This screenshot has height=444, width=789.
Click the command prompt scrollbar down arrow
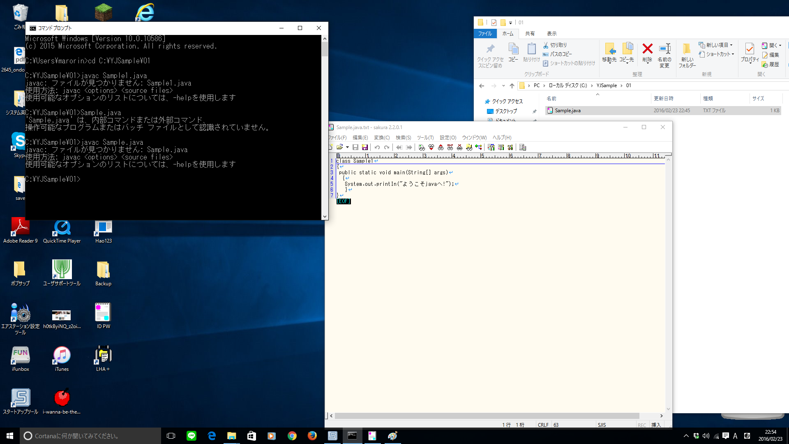325,216
